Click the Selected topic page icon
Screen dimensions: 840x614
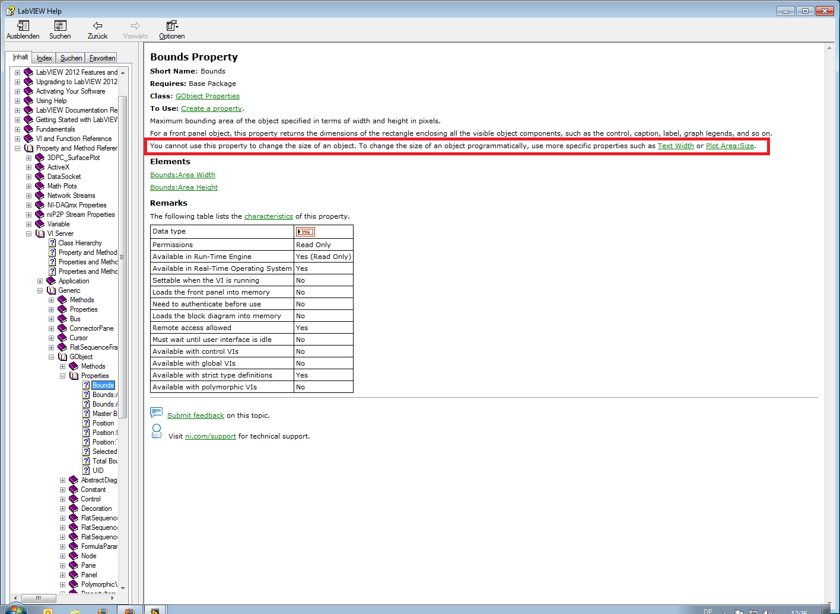pos(86,452)
